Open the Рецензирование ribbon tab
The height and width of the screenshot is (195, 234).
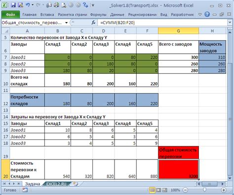tap(143, 15)
